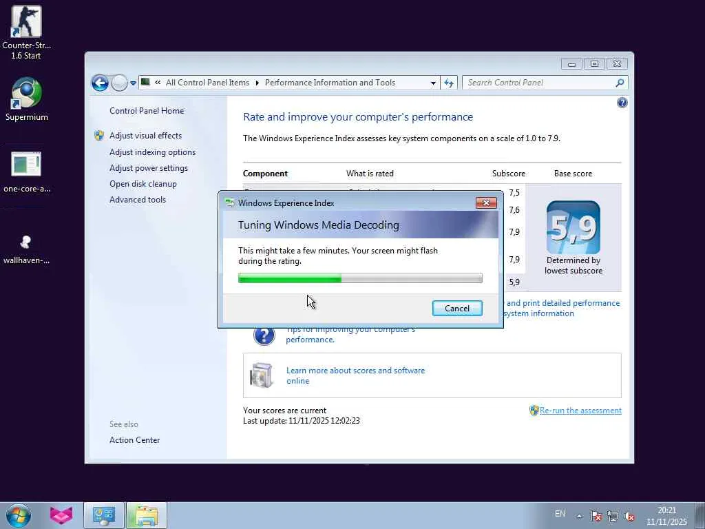Open Supermium browser desktop shortcut
Viewport: 705px width, 529px height.
point(26,99)
